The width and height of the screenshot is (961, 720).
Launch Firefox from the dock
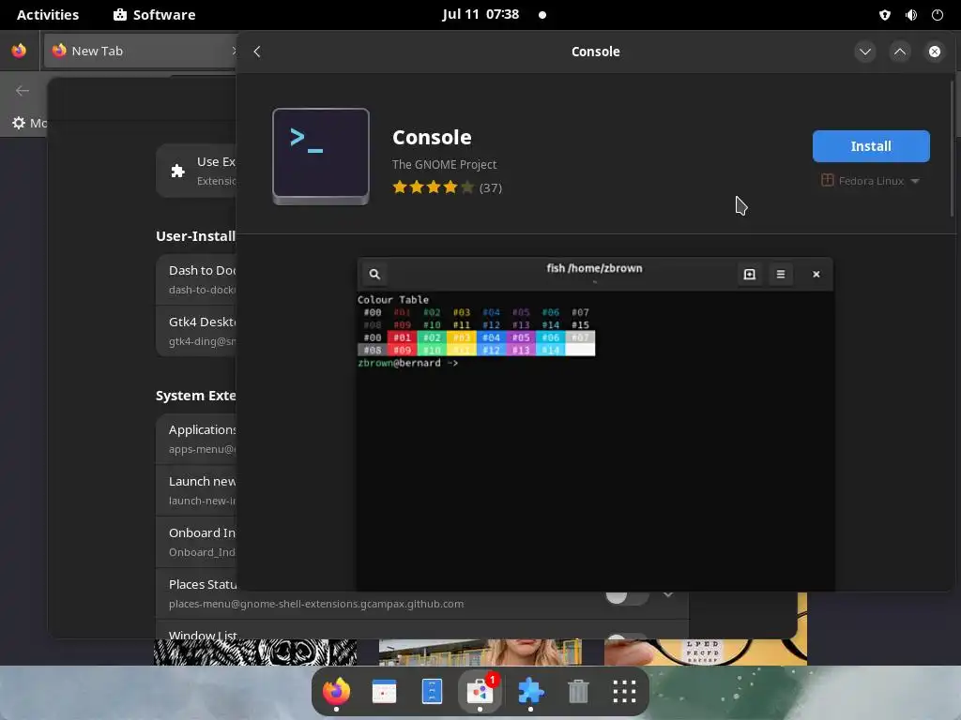[336, 691]
